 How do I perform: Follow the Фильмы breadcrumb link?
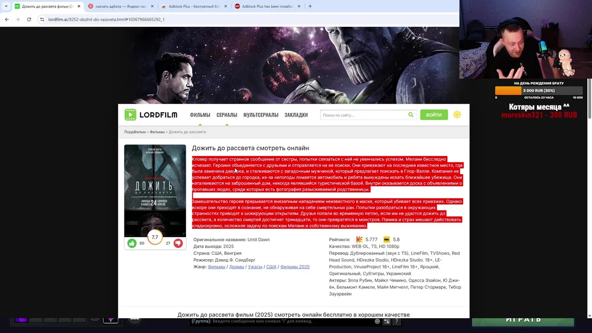(157, 132)
